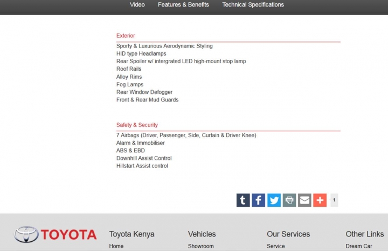This screenshot has width=388, height=251.
Task: Click the 'Alarm & Immobiliser' text
Action: click(x=140, y=143)
